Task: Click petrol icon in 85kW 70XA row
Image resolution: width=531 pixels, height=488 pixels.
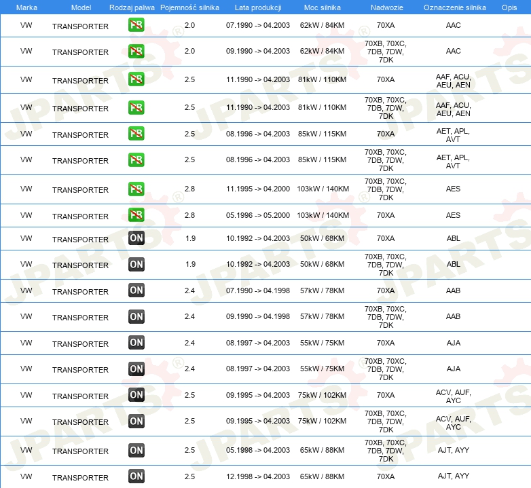Action: click(136, 133)
